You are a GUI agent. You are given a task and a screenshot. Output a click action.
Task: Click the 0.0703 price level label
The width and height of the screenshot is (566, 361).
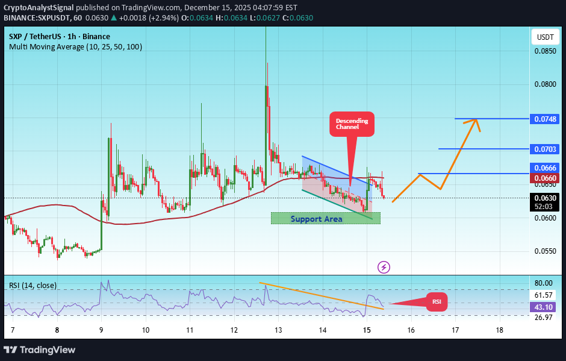tap(544, 149)
